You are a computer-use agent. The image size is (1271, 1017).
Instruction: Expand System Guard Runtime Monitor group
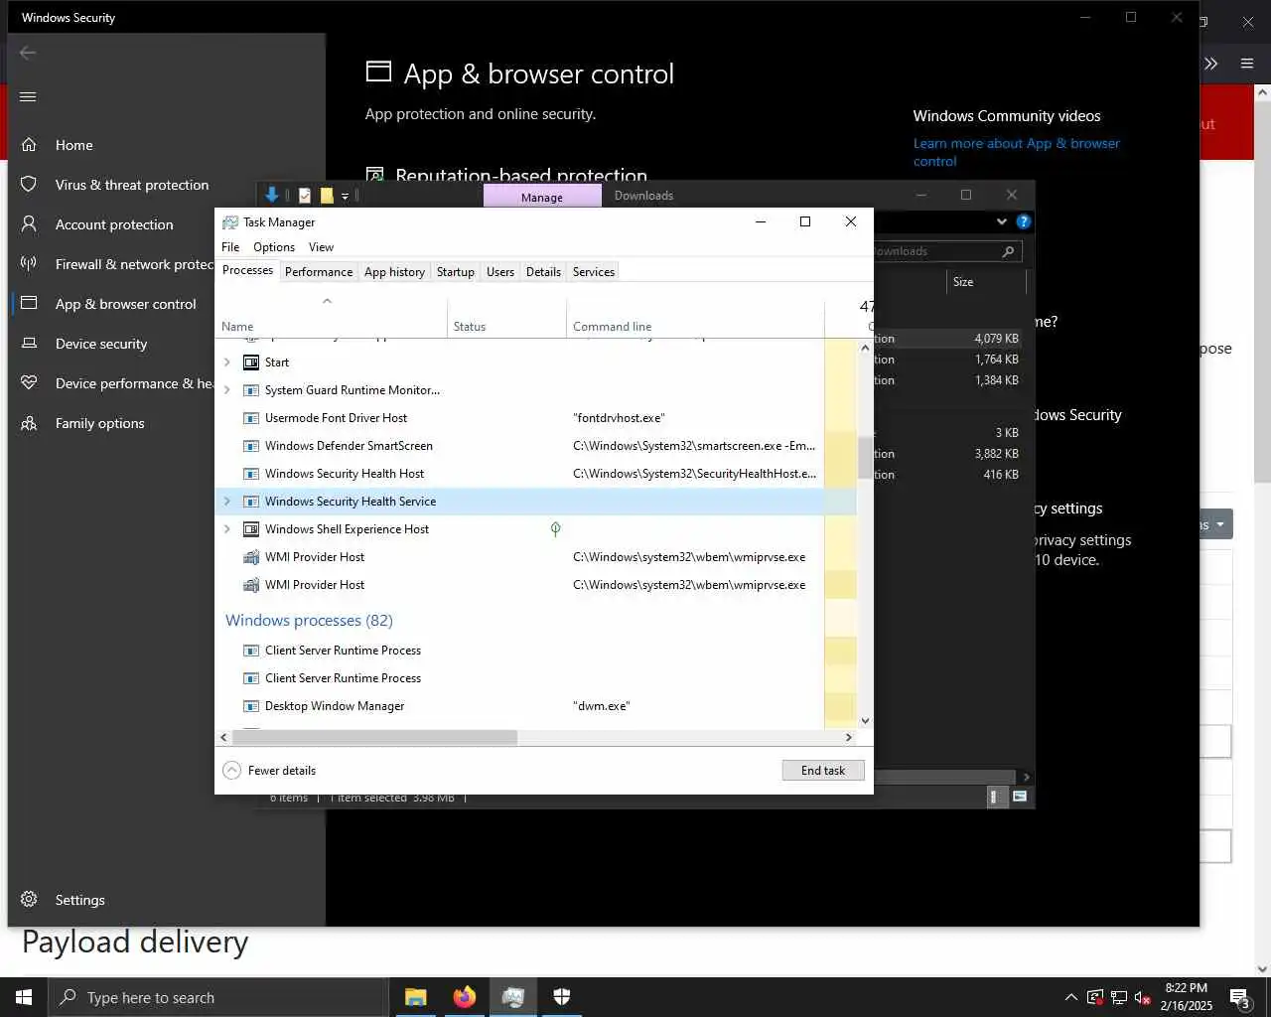(x=227, y=390)
